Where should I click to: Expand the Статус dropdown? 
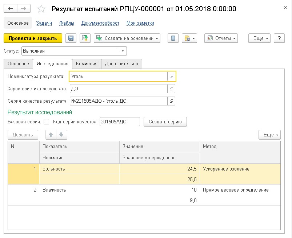pyautogui.click(x=123, y=51)
